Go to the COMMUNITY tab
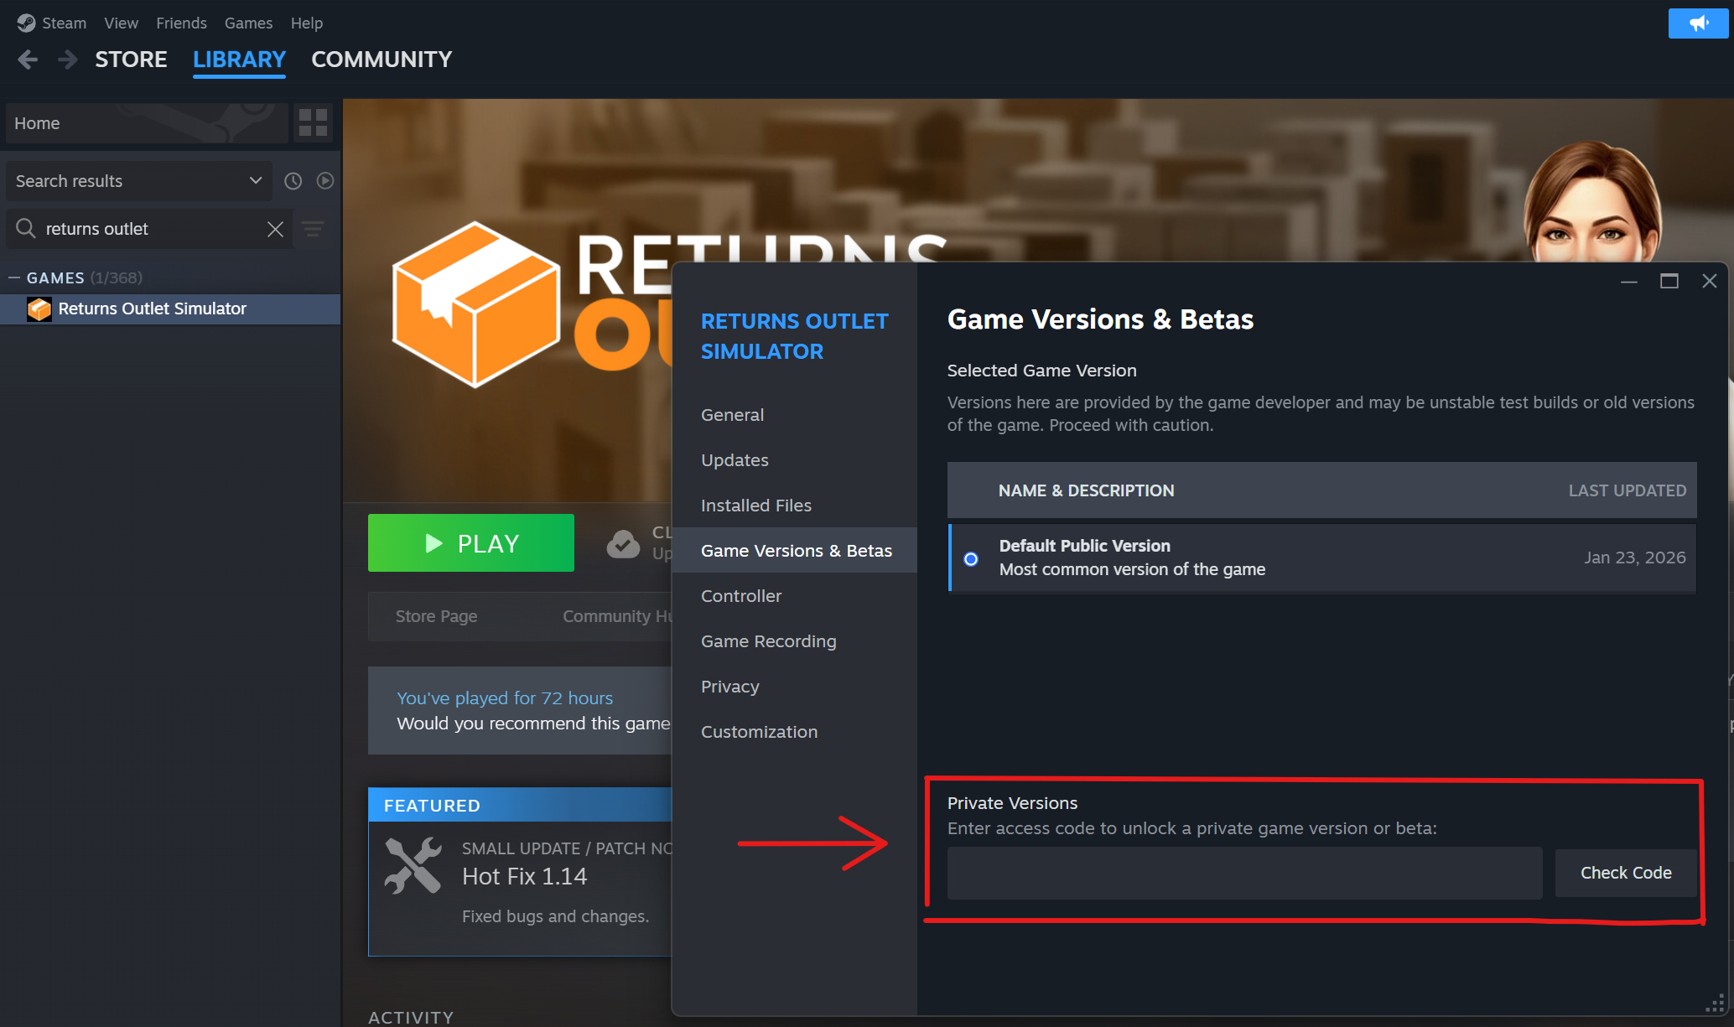The width and height of the screenshot is (1734, 1027). pos(382,60)
